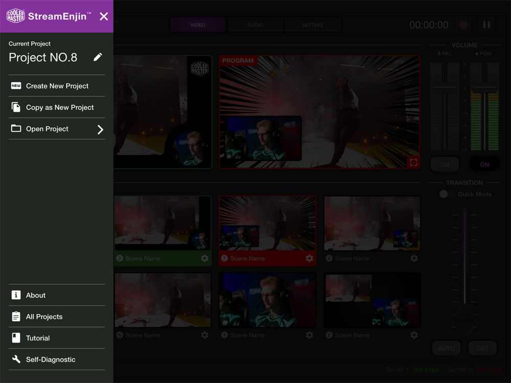
Task: Click the pause button next to the record button
Action: click(486, 25)
